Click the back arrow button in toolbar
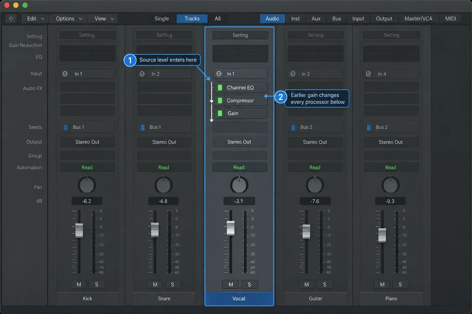 tap(11, 19)
